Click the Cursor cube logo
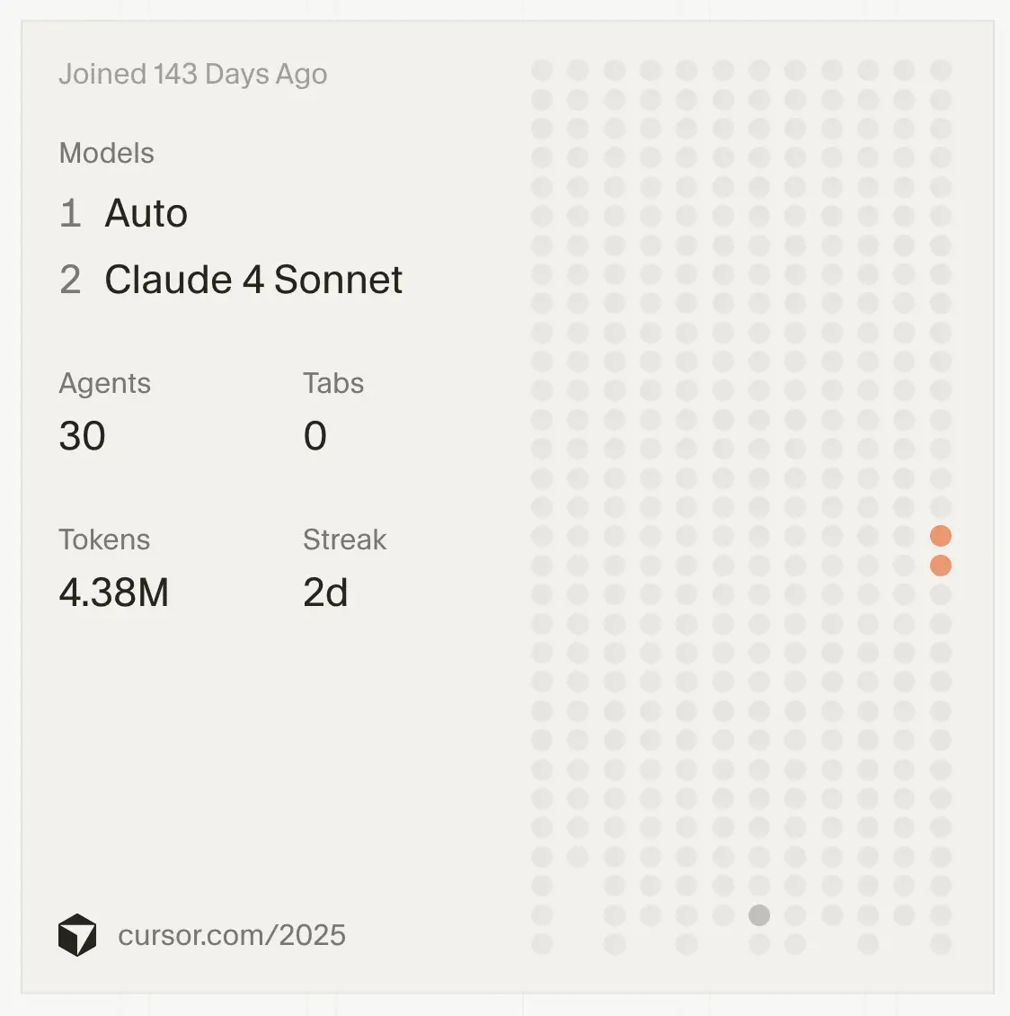The width and height of the screenshot is (1010, 1016). tap(77, 935)
